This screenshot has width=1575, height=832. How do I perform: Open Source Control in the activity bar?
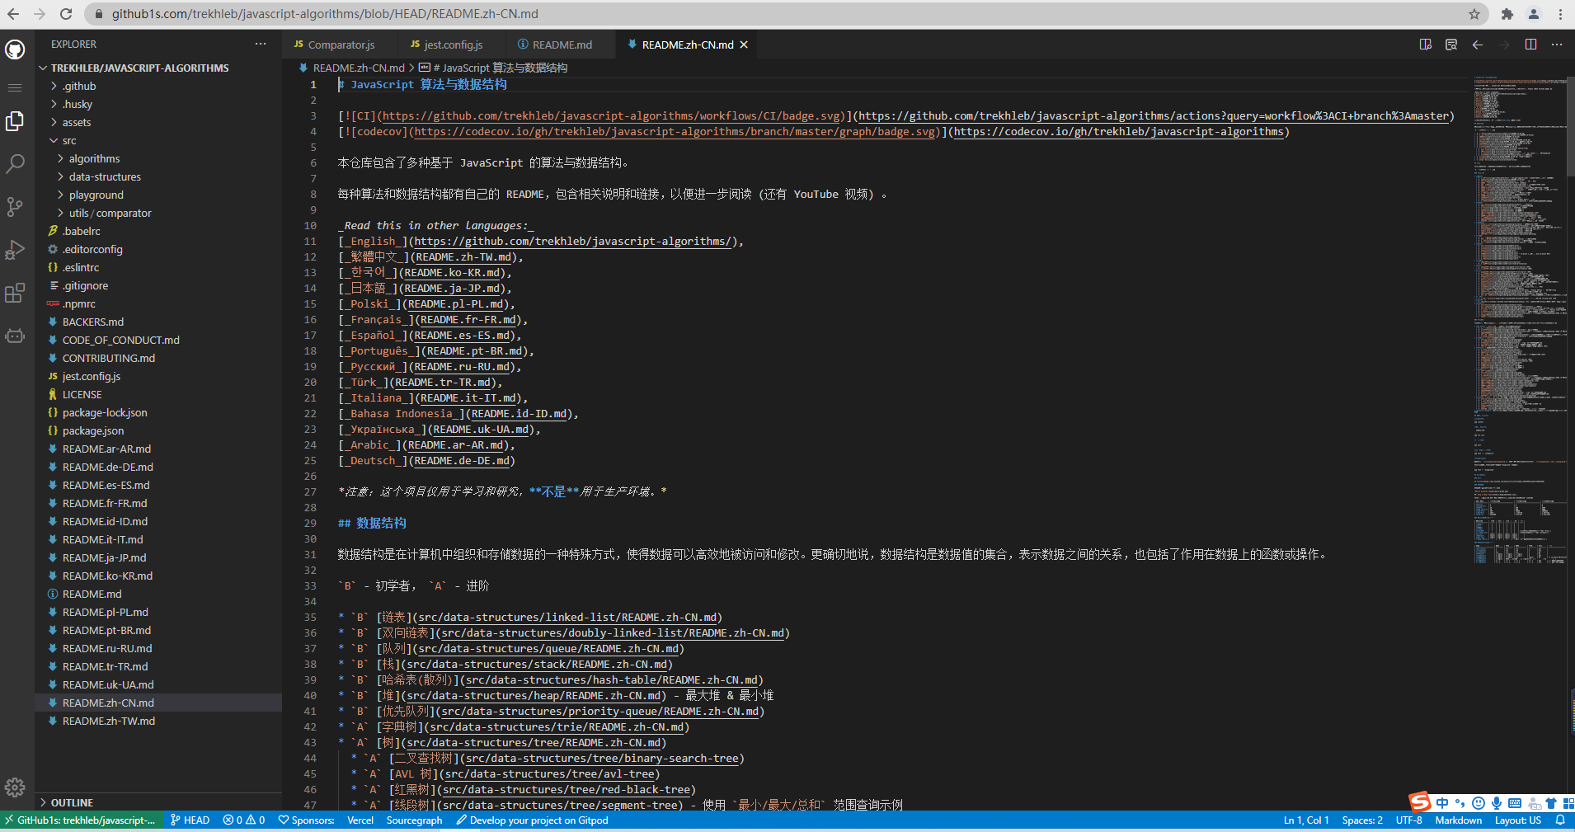pyautogui.click(x=15, y=206)
